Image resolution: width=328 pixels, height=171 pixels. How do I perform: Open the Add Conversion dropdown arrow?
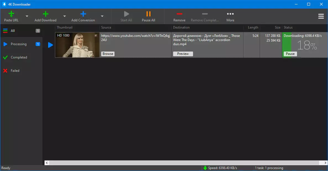pyautogui.click(x=102, y=16)
